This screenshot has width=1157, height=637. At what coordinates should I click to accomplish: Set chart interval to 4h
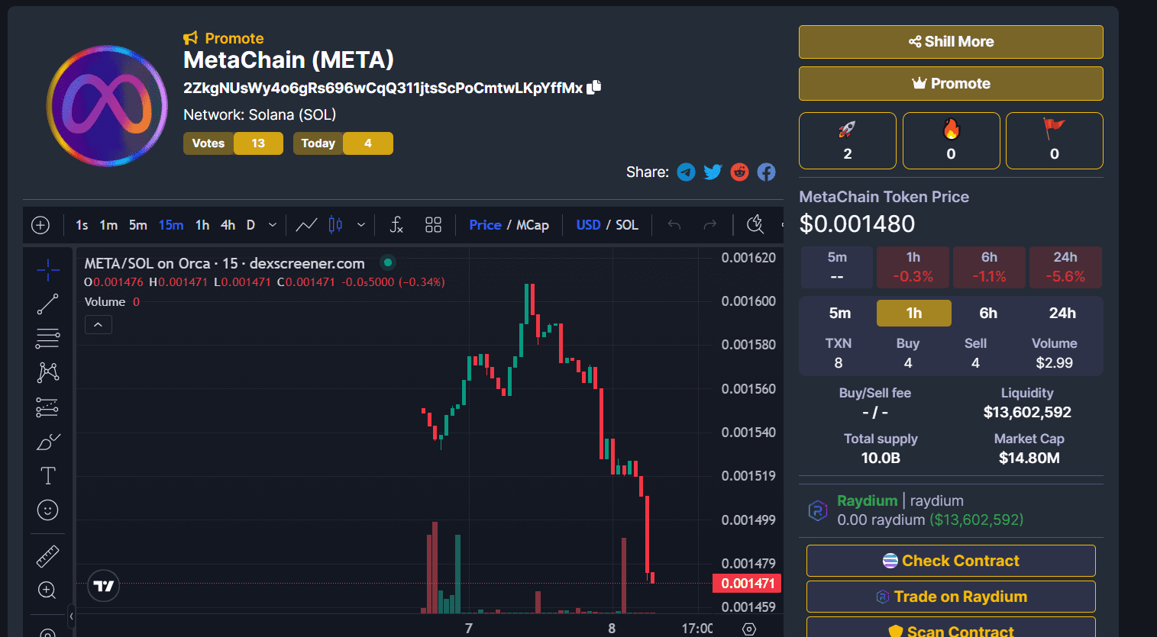click(228, 225)
